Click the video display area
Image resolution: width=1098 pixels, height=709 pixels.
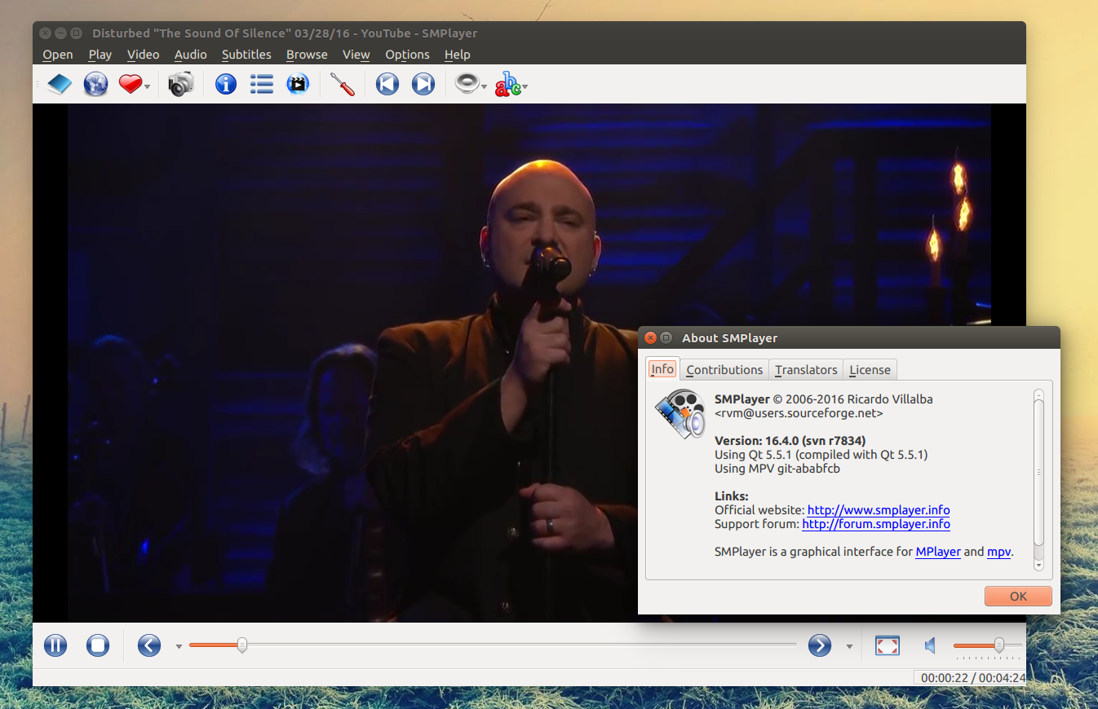point(529,363)
